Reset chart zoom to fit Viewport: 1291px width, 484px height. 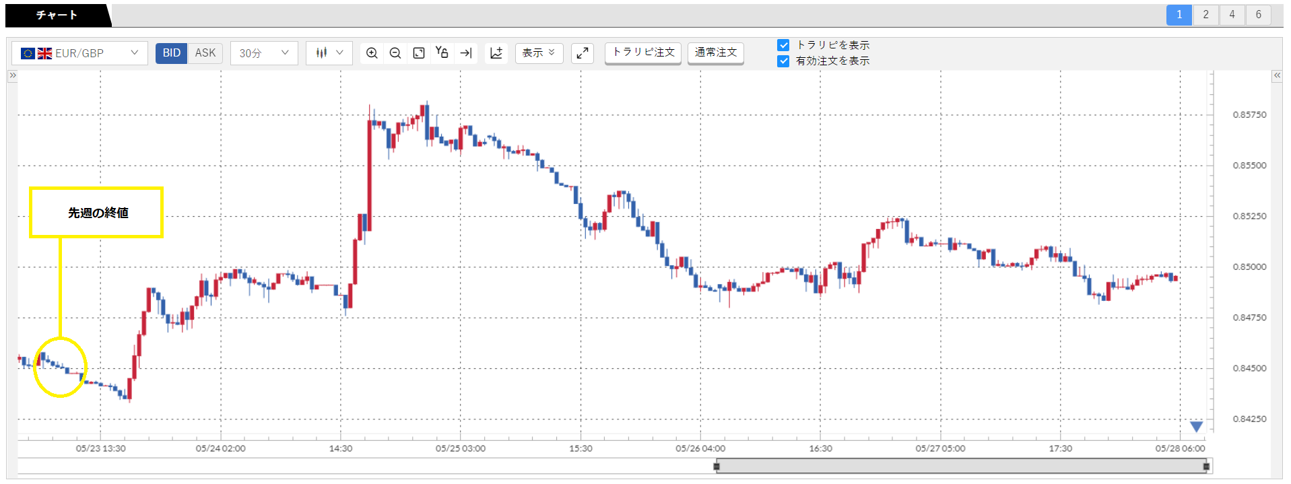pos(419,53)
